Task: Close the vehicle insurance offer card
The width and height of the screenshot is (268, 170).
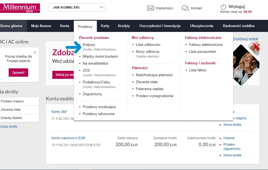Action: pyautogui.click(x=35, y=53)
